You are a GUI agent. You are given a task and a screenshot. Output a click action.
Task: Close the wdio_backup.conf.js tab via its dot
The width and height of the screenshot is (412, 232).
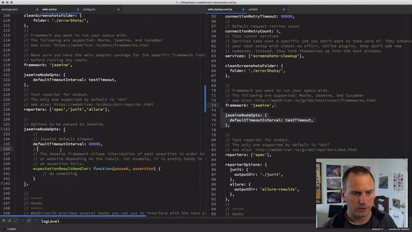click(243, 9)
